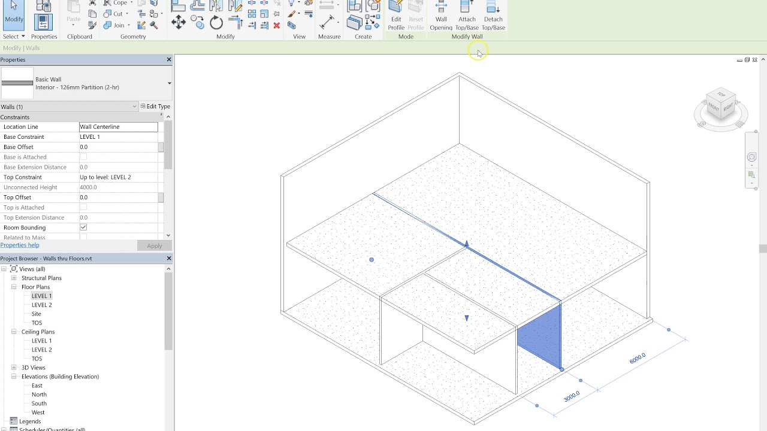Image resolution: width=767 pixels, height=431 pixels.
Task: Click the Match Type Properties icon
Action: point(92,25)
